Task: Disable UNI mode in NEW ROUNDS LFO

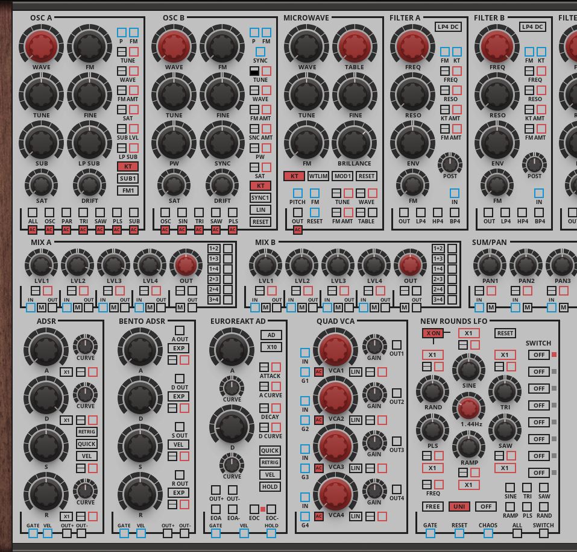Action: pos(459,506)
